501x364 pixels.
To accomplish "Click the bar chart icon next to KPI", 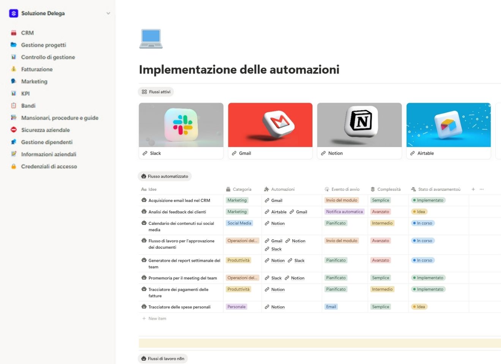I will coord(14,93).
